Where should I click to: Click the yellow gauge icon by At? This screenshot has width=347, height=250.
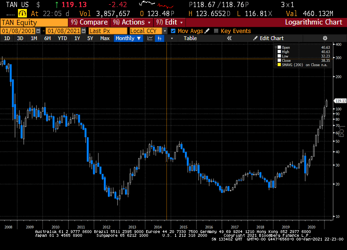(22, 14)
